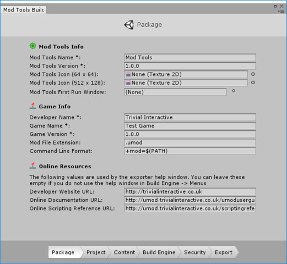Screen dimensions: 287x264
Task: Select the Mod Tools Build window tab
Action: click(23, 10)
